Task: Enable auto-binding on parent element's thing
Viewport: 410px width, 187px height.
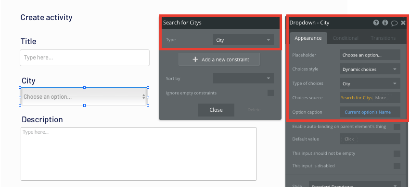Action: 397,127
